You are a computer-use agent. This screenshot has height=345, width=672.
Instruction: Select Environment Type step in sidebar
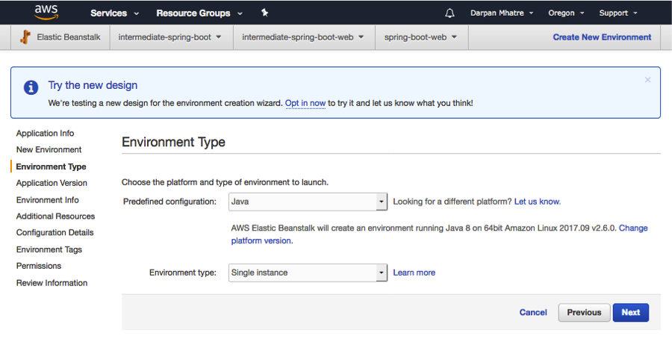point(51,167)
